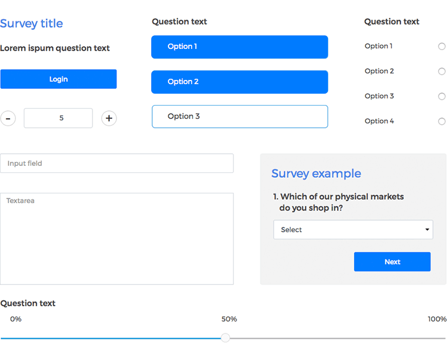This screenshot has width=448, height=358.
Task: Click the Next button in Survey example
Action: (392, 261)
